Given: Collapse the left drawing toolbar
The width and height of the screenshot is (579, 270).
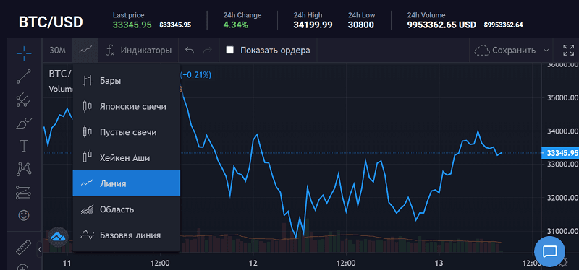Looking at the screenshot, I should (40, 250).
